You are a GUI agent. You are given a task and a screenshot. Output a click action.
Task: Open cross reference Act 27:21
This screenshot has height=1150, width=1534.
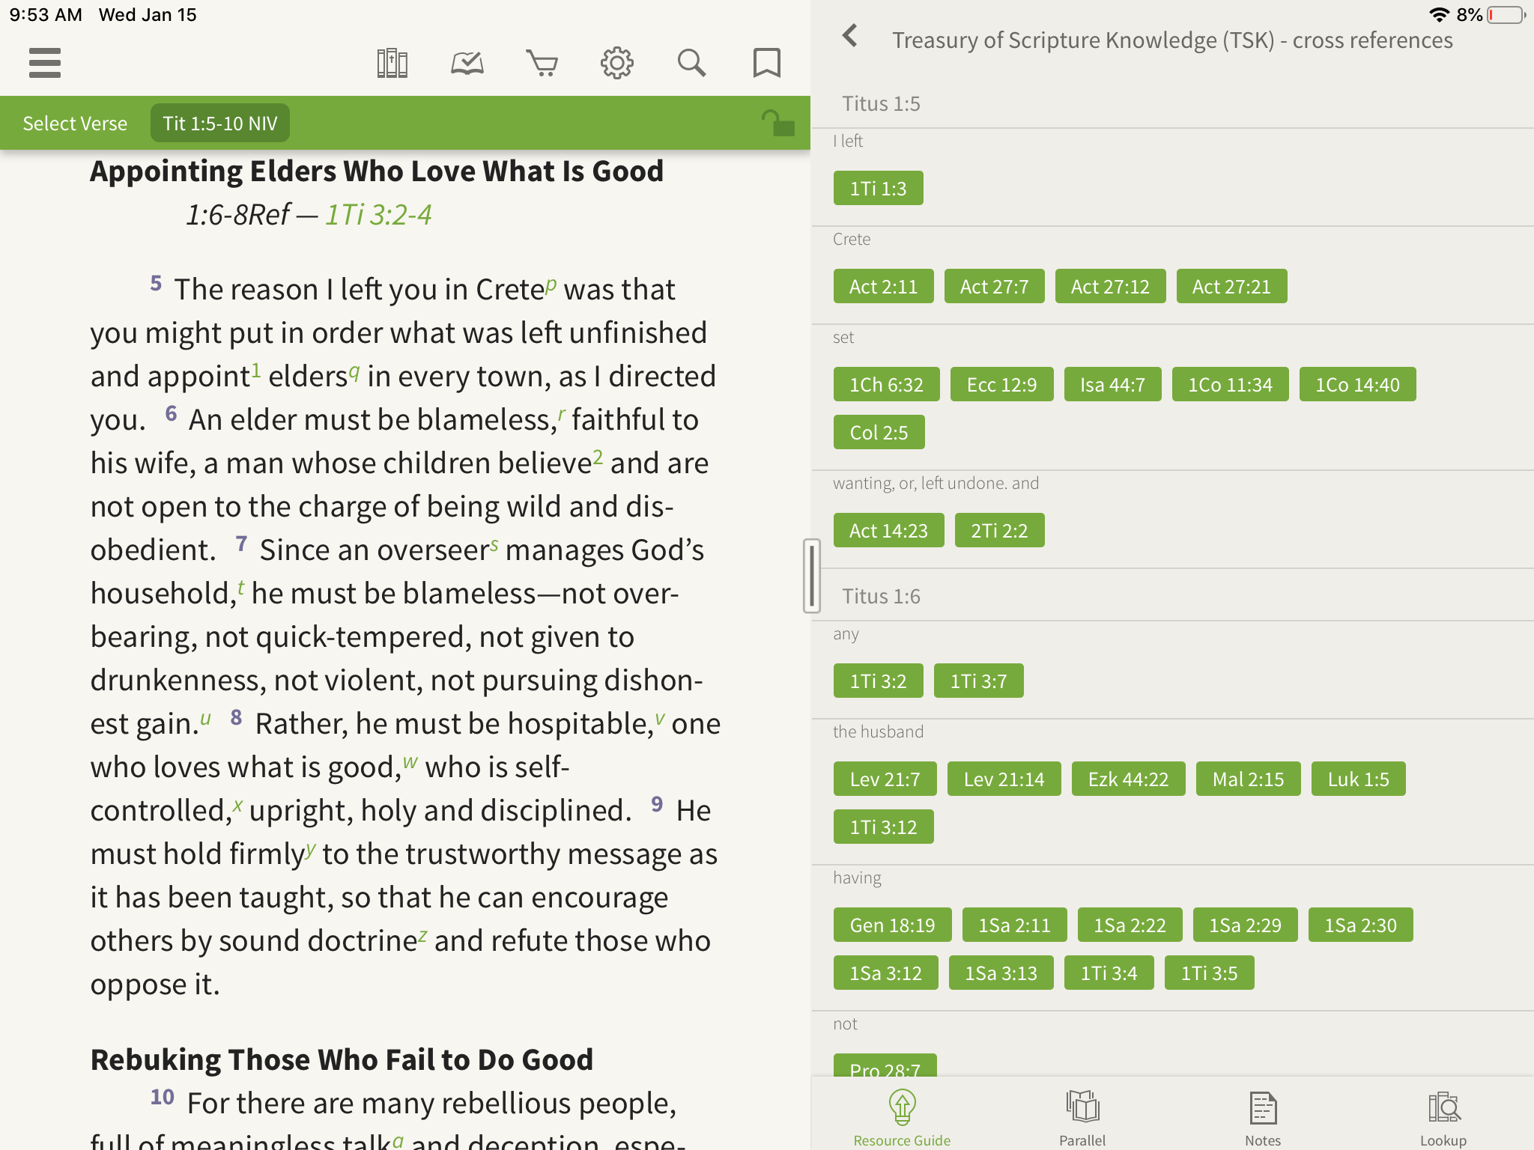click(x=1231, y=286)
